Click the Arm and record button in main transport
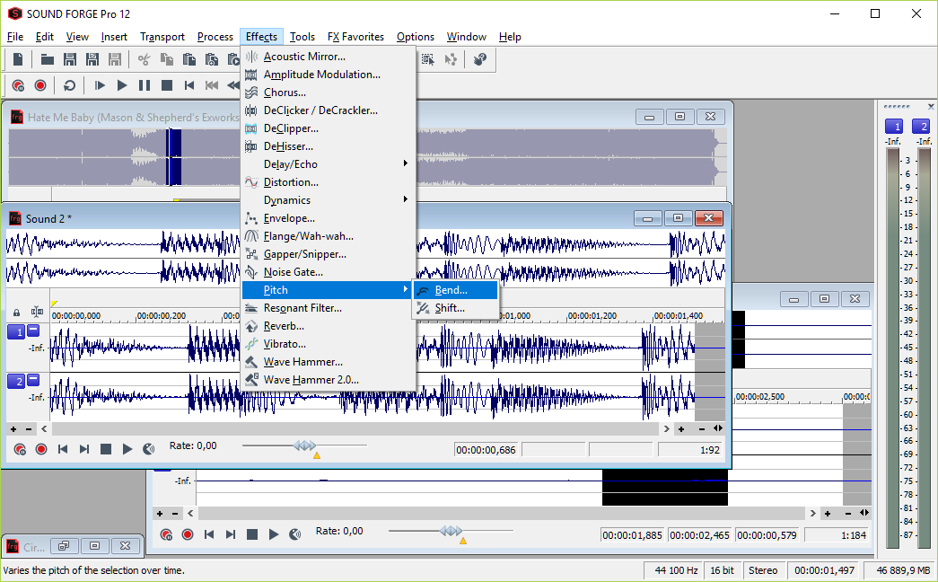 coord(18,85)
